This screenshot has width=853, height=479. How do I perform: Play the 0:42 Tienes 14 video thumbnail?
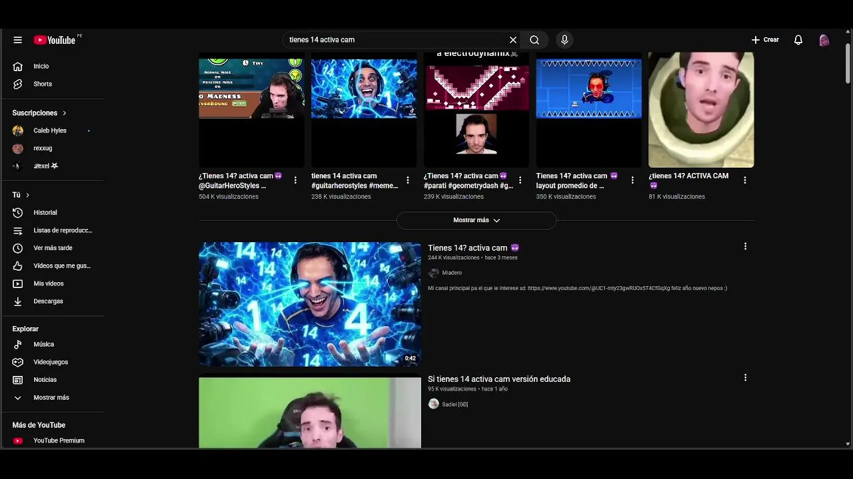(310, 304)
